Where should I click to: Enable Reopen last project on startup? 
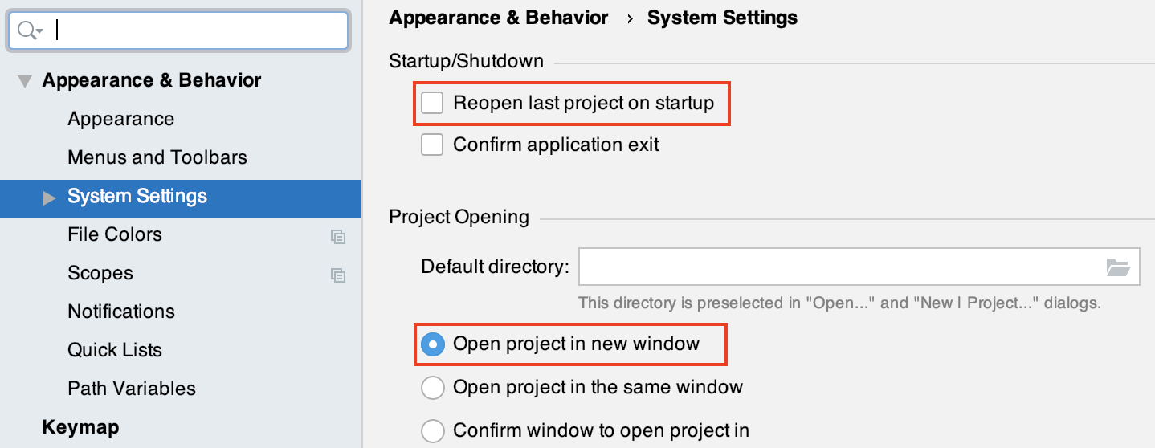coord(433,104)
